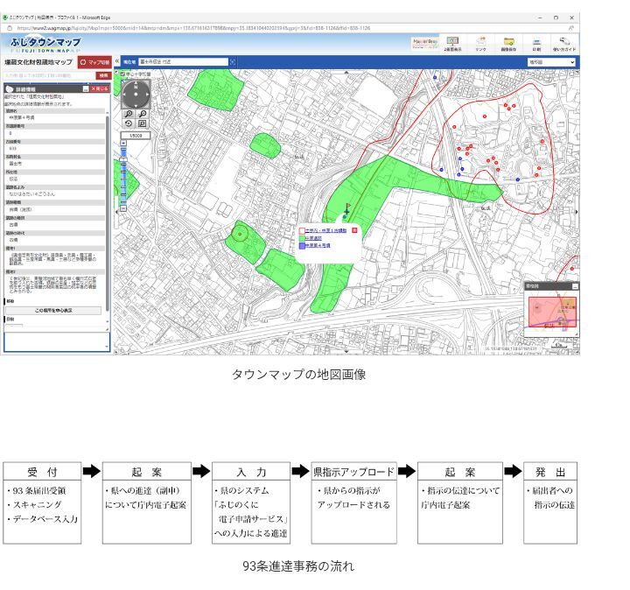The height and width of the screenshot is (590, 630).
Task: Click the locate icon beside address field
Action: tap(232, 62)
